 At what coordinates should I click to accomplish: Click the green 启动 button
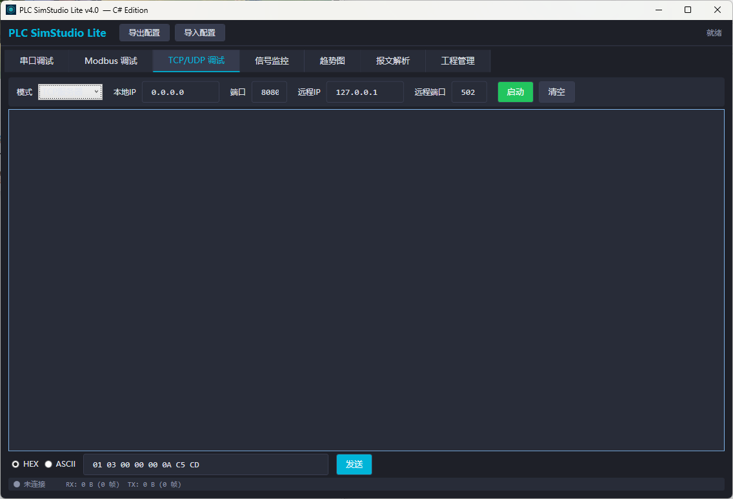(x=515, y=92)
